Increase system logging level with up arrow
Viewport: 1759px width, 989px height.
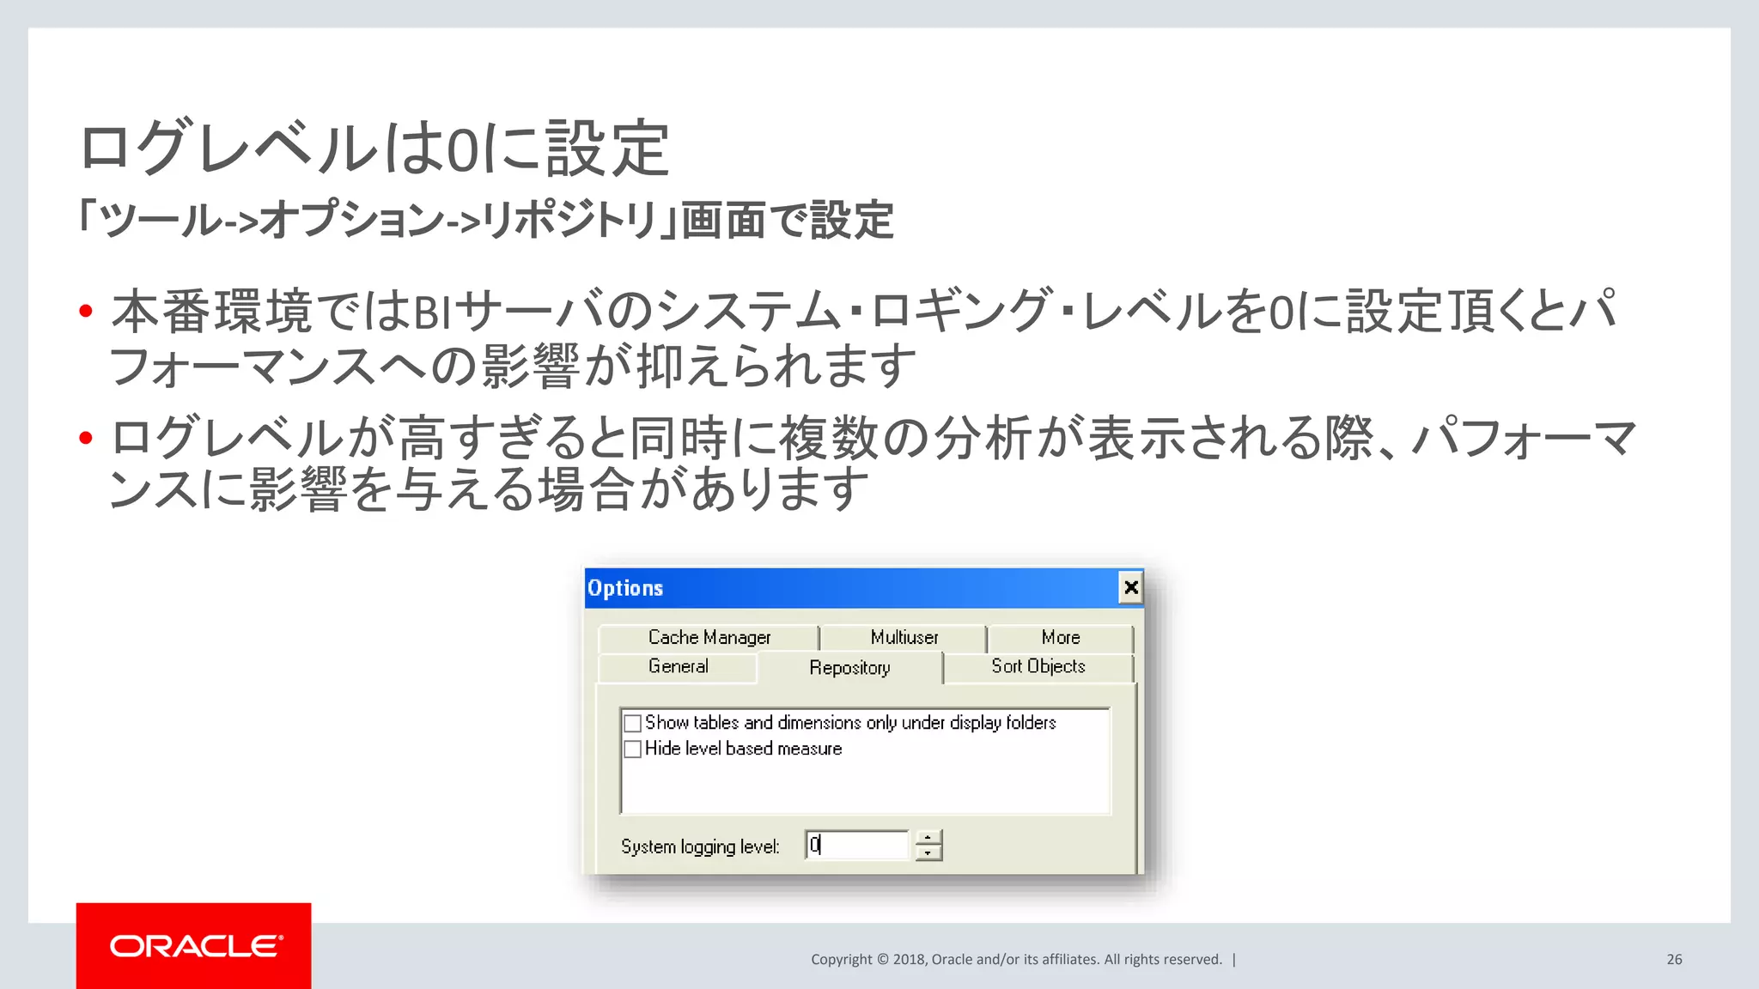tap(928, 837)
